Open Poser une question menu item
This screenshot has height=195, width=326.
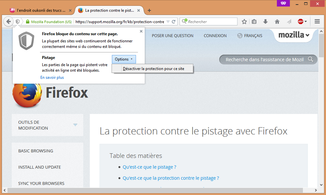click(x=172, y=36)
